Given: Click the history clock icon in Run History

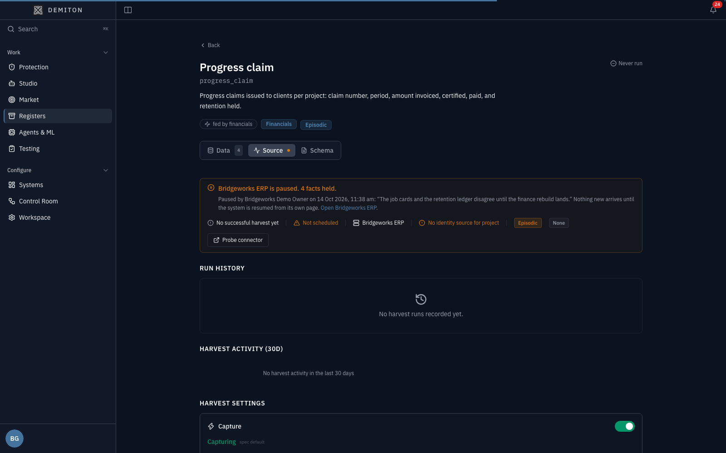Looking at the screenshot, I should (x=421, y=299).
